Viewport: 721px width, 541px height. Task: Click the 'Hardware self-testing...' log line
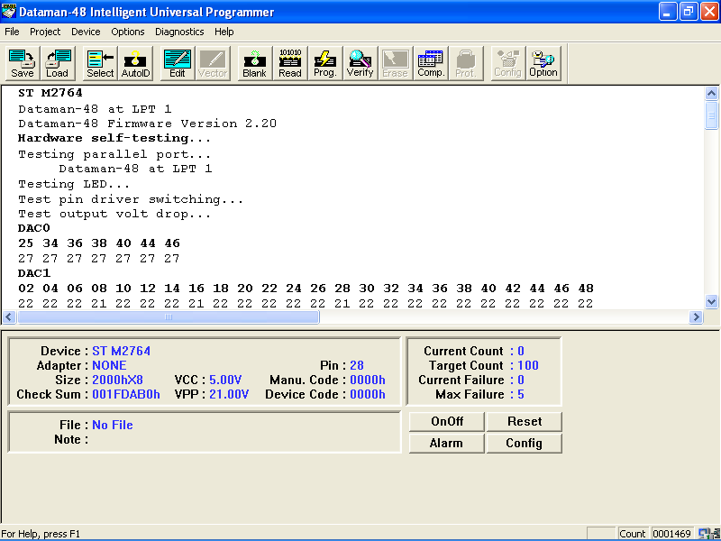pos(114,138)
